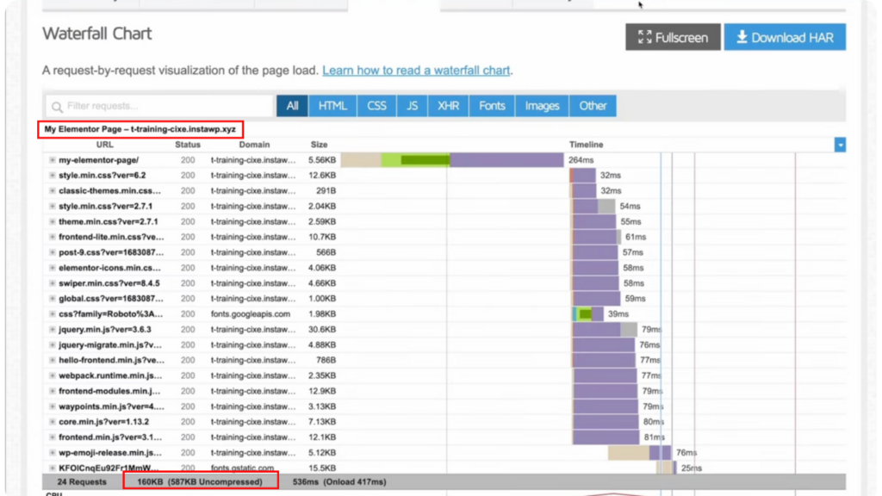Image resolution: width=882 pixels, height=496 pixels.
Task: Click the 160KB (587KB Uncompressed) summary
Action: (x=200, y=482)
